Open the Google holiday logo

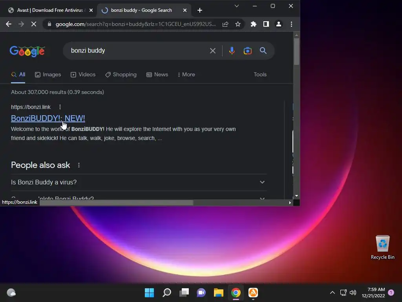[x=27, y=51]
